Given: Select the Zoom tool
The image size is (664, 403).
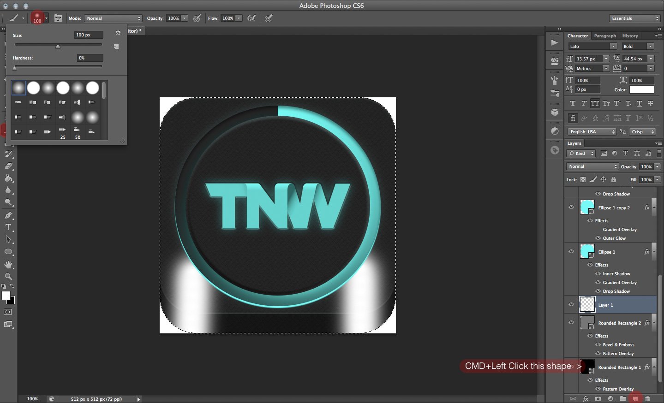Looking at the screenshot, I should [8, 277].
